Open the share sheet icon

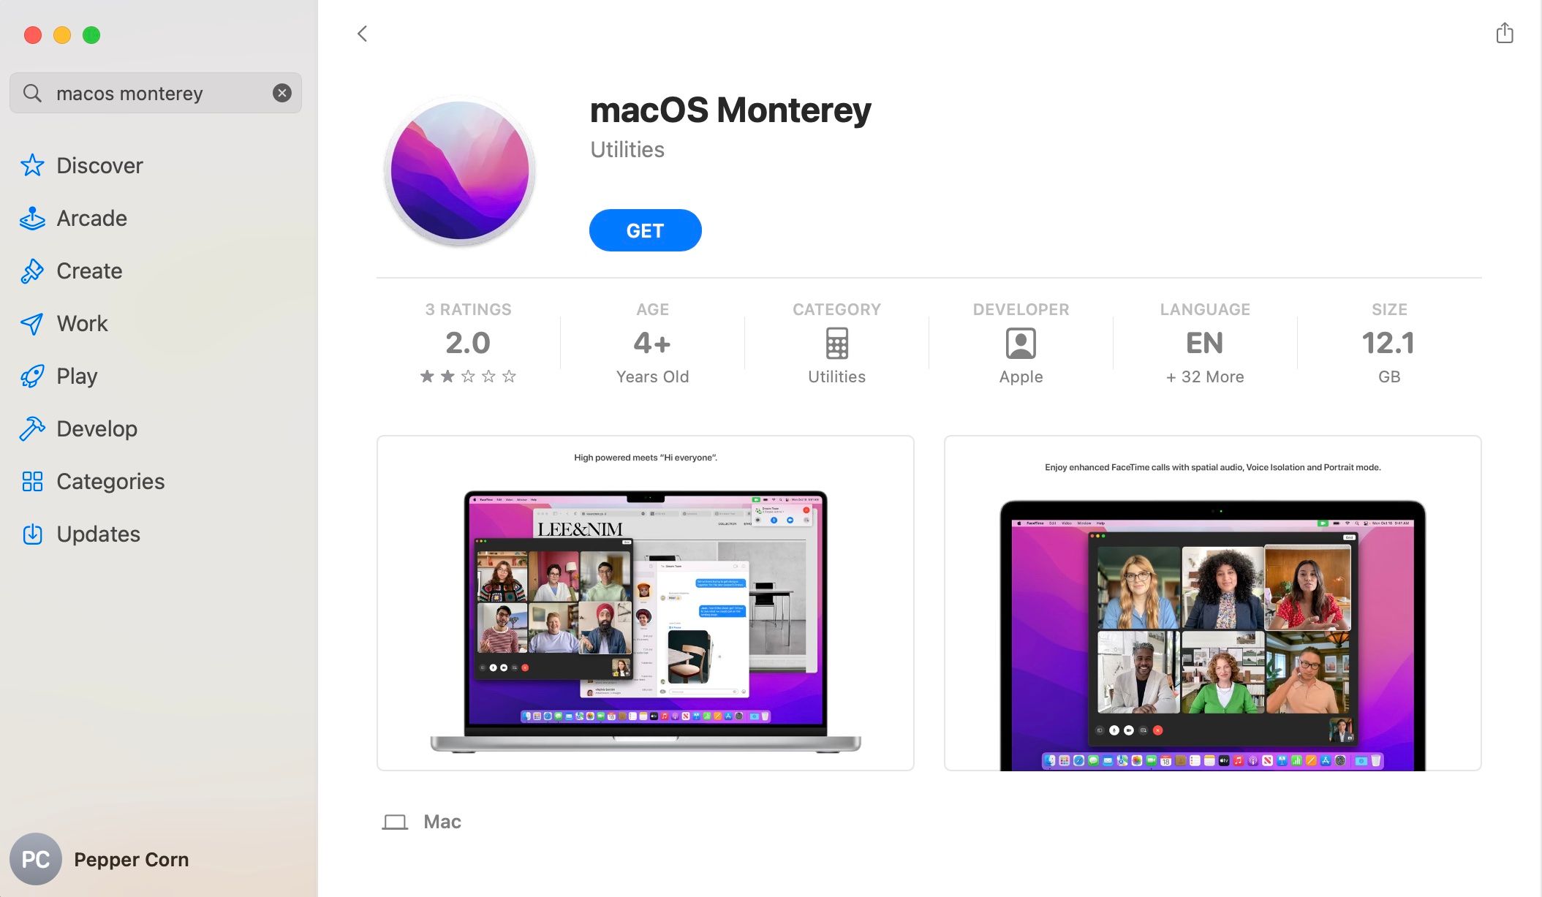pos(1505,33)
